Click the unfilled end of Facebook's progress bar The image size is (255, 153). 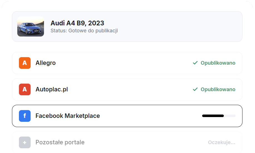click(x=230, y=116)
